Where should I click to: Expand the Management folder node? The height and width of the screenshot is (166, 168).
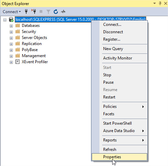coord(11,56)
